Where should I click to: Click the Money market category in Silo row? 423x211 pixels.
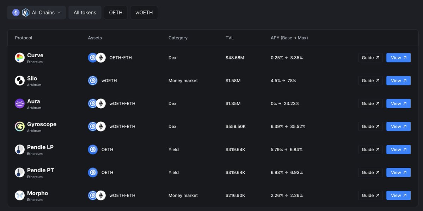coord(183,81)
